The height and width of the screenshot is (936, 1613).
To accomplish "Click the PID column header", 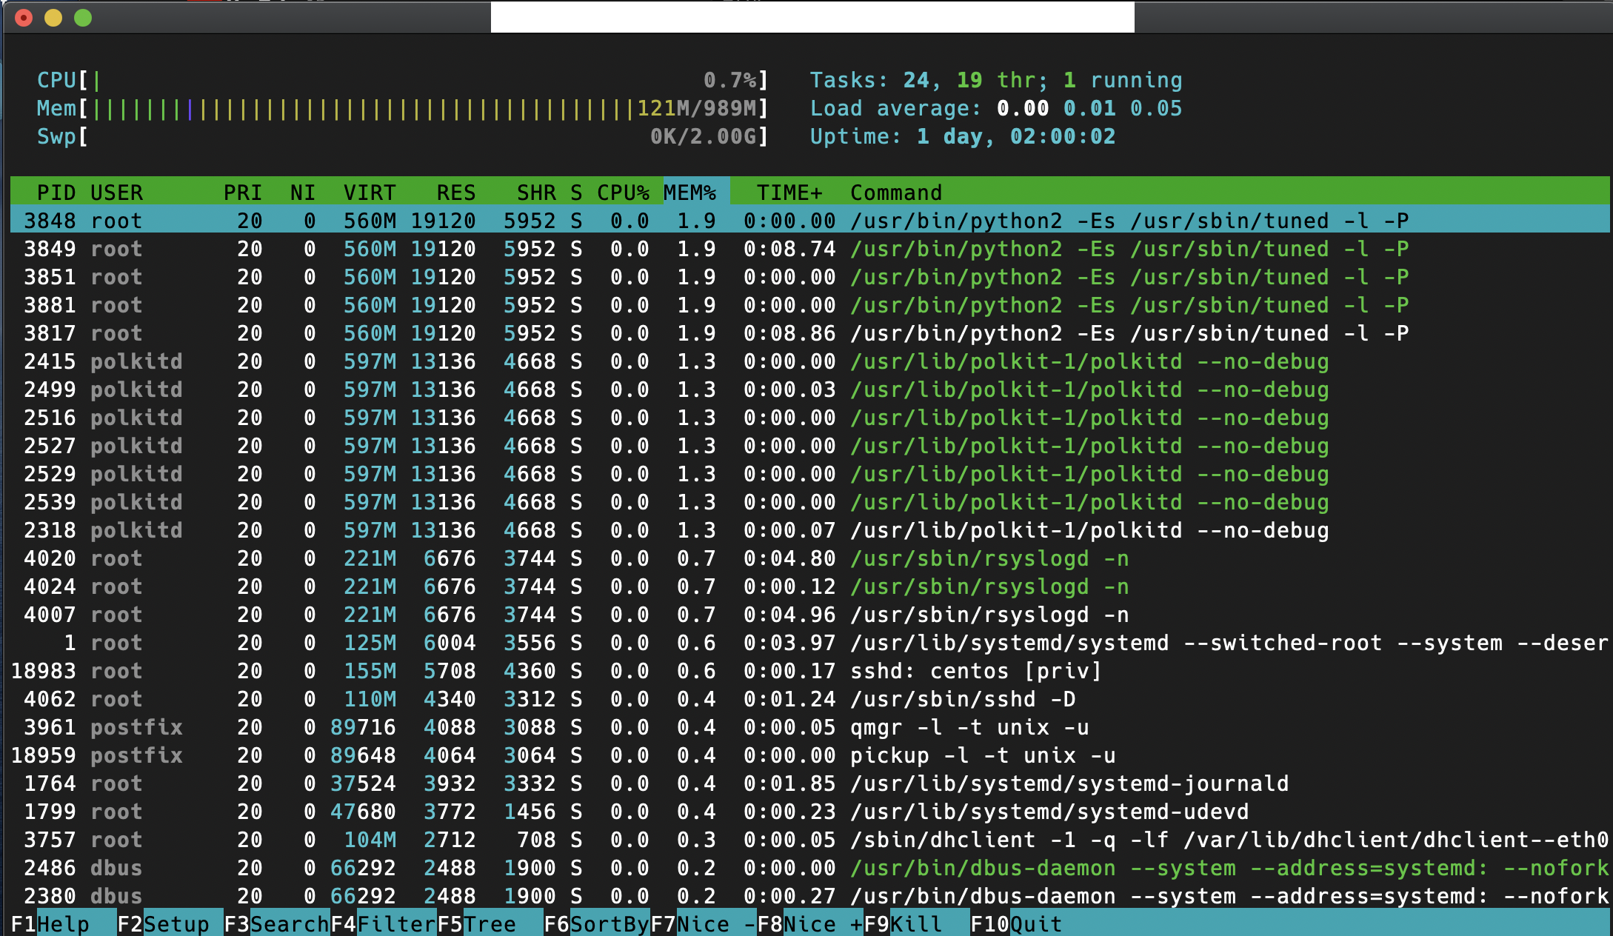I will click(56, 193).
